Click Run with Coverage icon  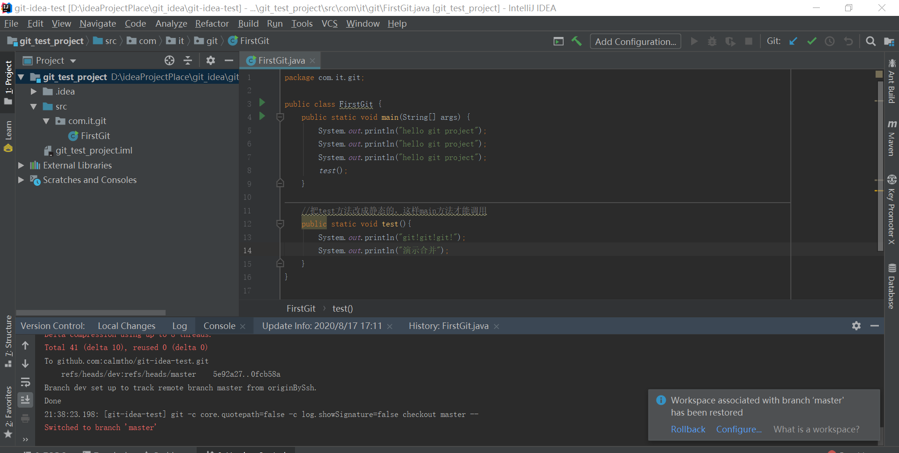730,41
